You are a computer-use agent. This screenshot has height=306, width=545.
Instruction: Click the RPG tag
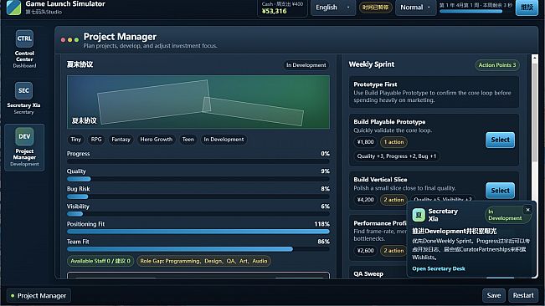click(x=96, y=140)
